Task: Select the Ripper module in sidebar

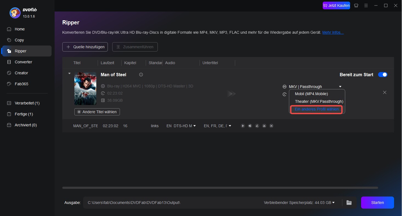Action: tap(27, 51)
